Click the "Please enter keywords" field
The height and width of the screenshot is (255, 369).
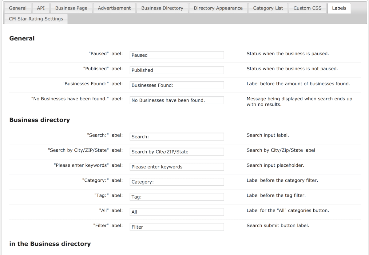tap(177, 167)
